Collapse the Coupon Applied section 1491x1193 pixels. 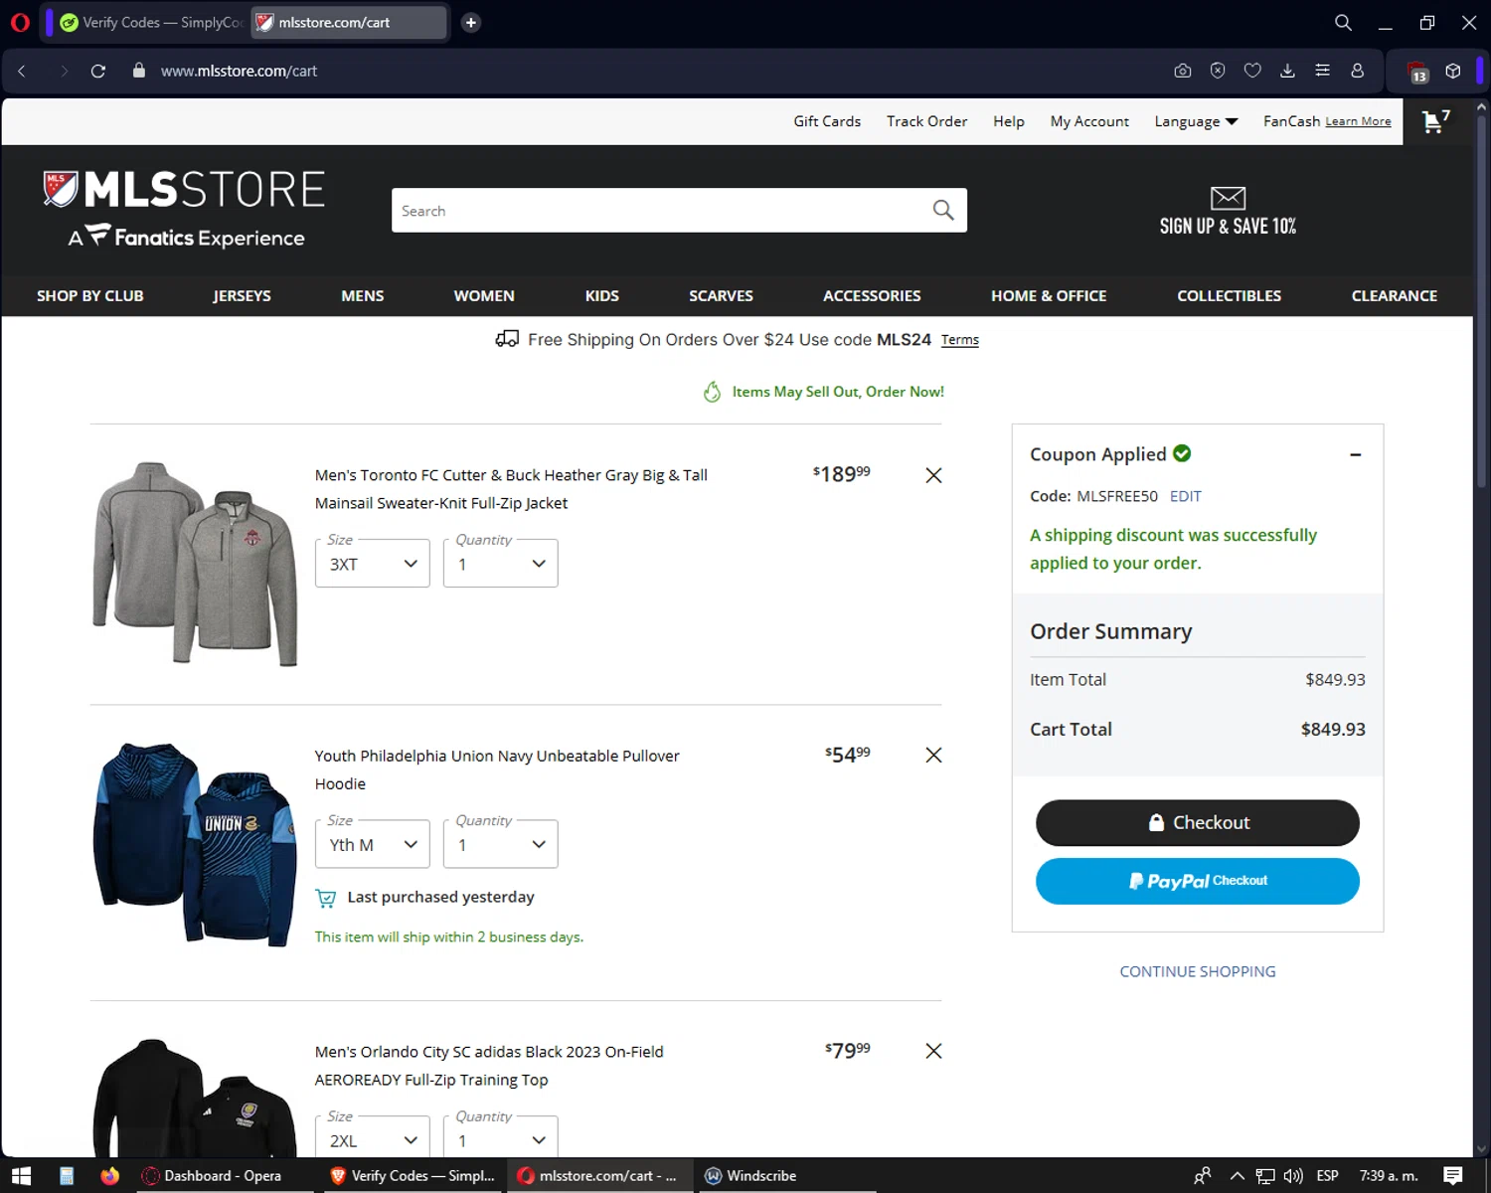tap(1355, 454)
